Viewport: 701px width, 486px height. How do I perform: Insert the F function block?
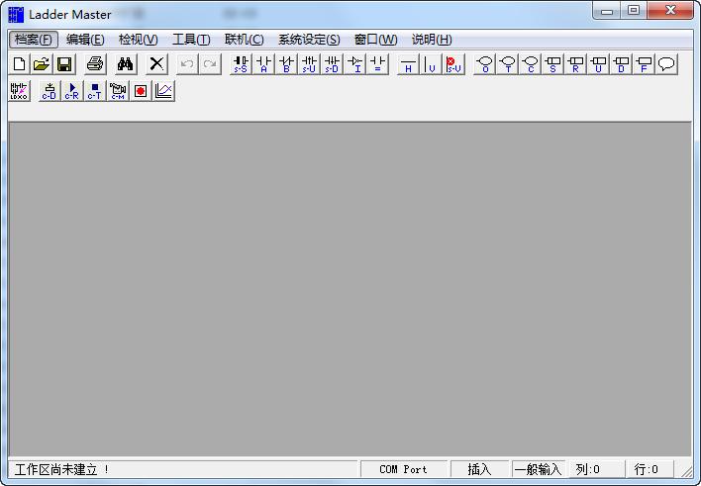[645, 64]
